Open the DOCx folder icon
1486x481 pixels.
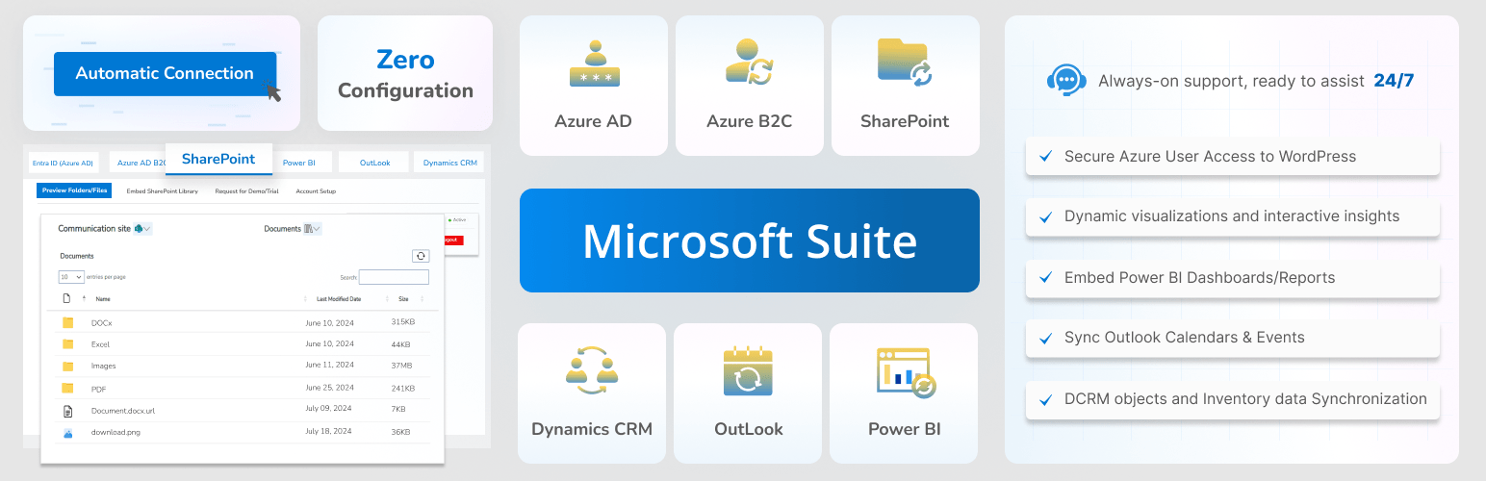[67, 322]
